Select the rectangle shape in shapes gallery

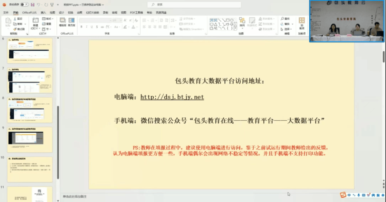(x=228, y=20)
